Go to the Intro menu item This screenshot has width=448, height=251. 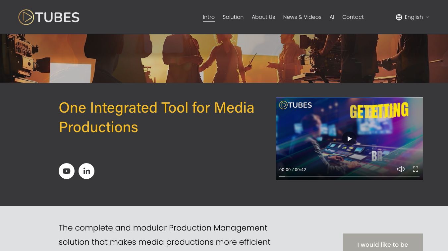[x=209, y=17]
